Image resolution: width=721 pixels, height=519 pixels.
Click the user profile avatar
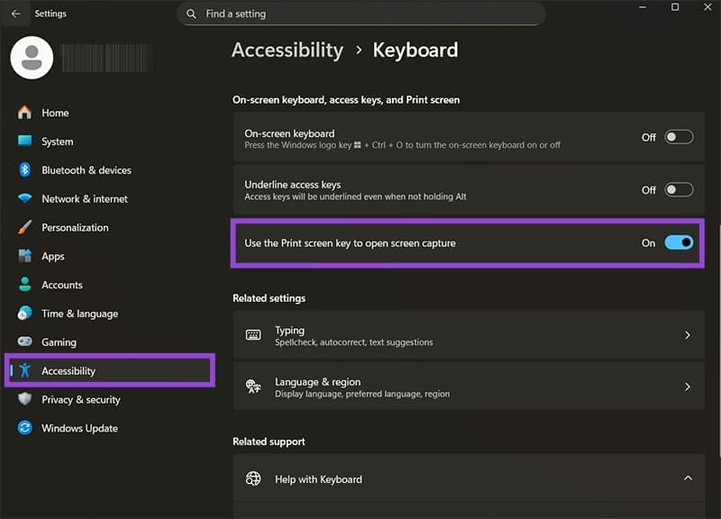32,57
